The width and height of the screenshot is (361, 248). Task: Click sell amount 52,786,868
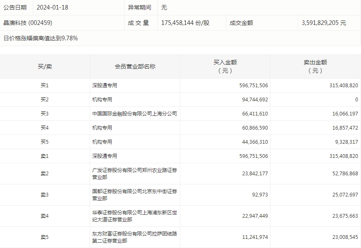(x=345, y=174)
